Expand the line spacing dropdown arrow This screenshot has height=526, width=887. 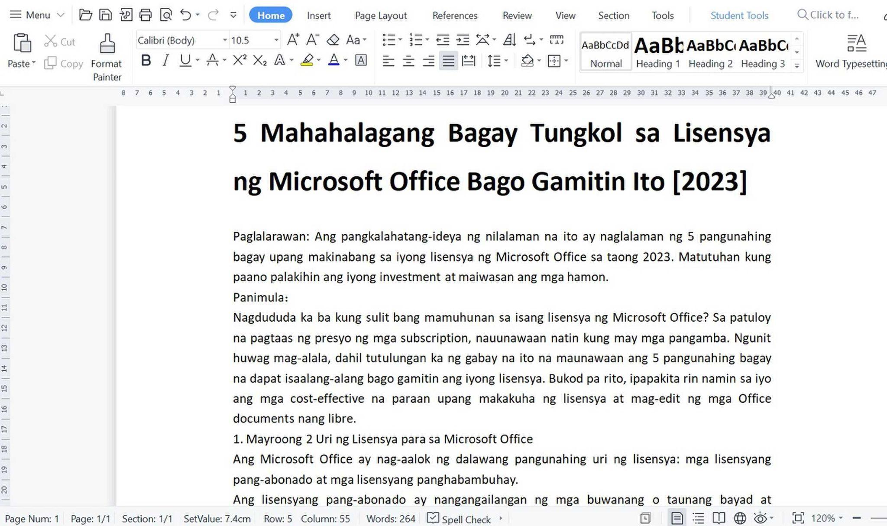click(506, 61)
